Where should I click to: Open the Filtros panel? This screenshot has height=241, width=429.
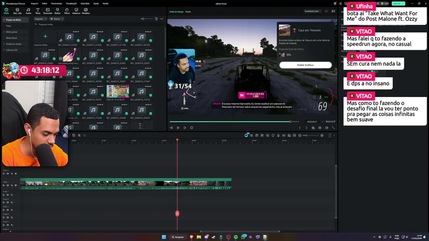point(67,11)
